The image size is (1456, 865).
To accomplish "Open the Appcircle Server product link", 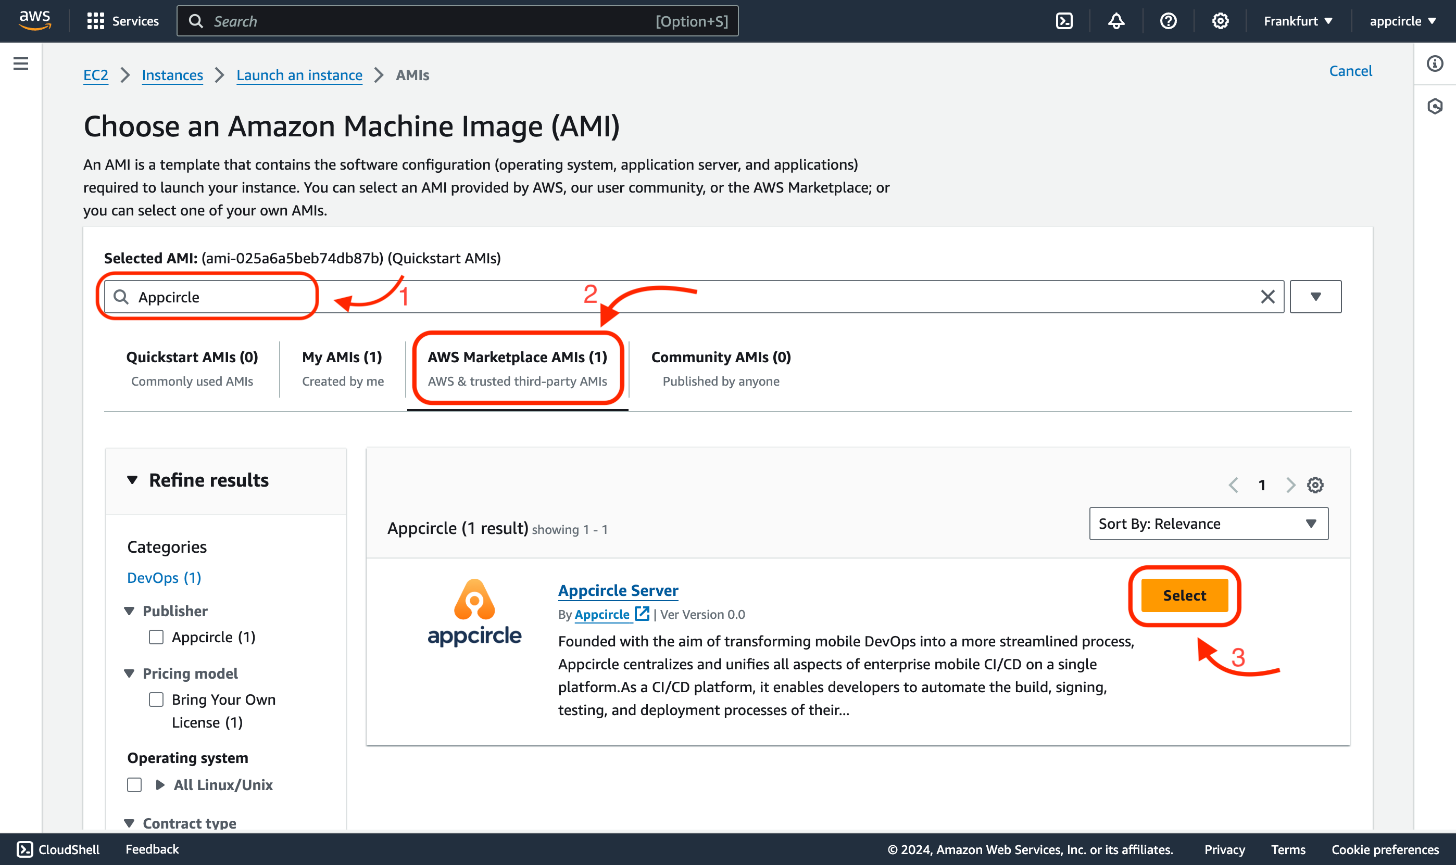I will (618, 591).
